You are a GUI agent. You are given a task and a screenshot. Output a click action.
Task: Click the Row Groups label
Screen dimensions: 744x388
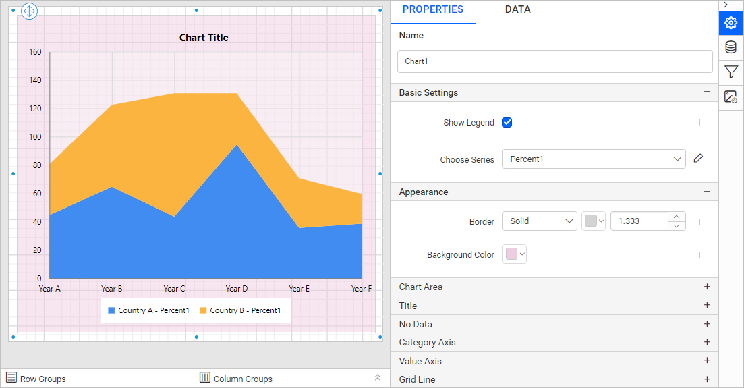click(x=42, y=379)
